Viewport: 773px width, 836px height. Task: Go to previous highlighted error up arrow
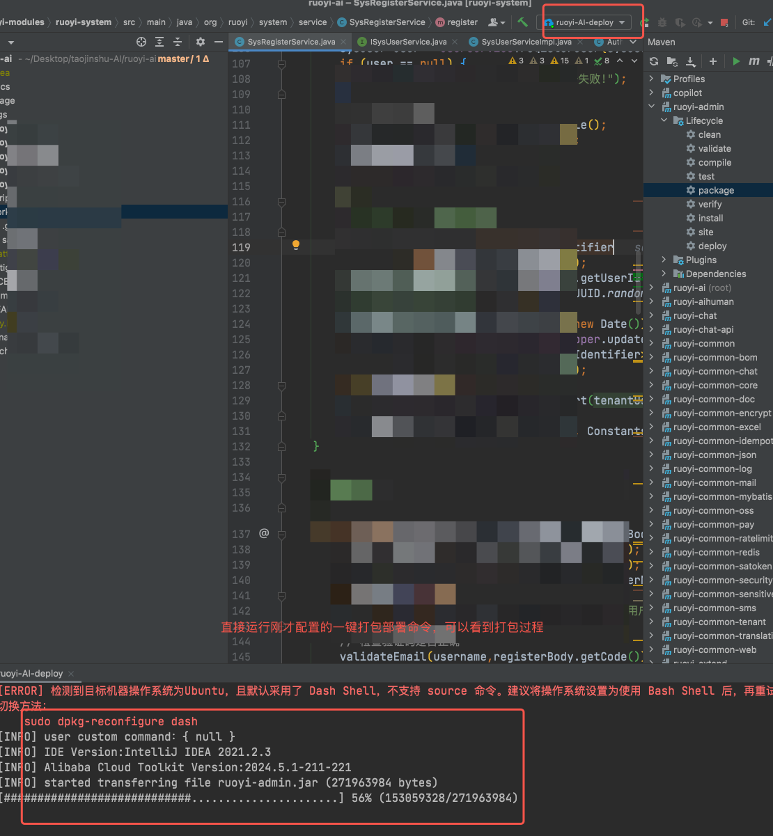tap(621, 61)
